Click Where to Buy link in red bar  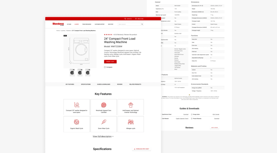point(140,19)
